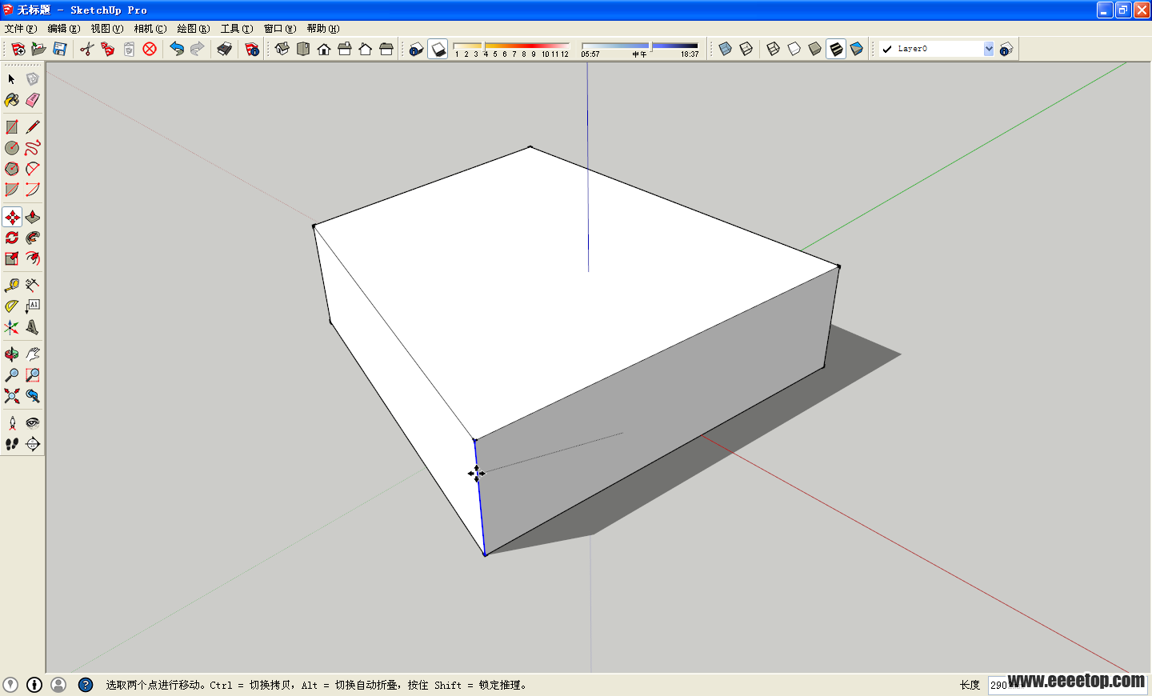Image resolution: width=1152 pixels, height=696 pixels.
Task: Select the arrow Select tool
Action: pyautogui.click(x=12, y=79)
